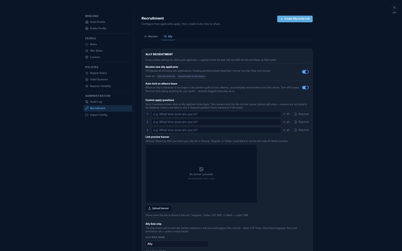Disable Receive new ally applicants toggle

tap(305, 72)
